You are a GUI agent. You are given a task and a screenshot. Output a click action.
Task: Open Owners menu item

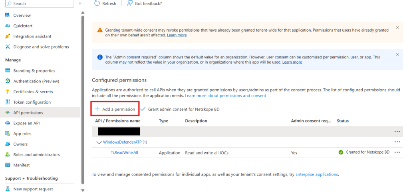click(20, 144)
